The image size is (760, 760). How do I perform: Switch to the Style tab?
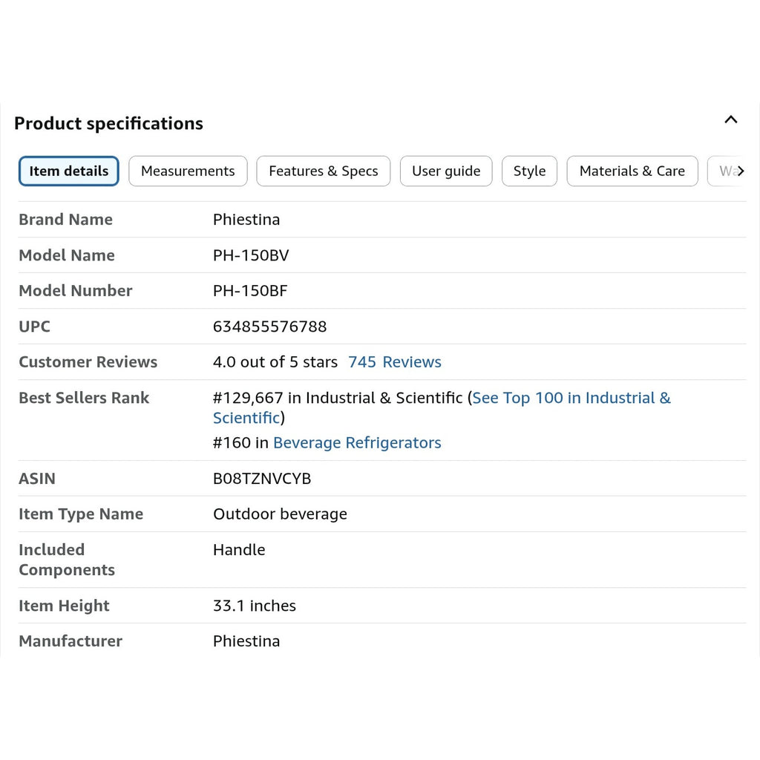click(x=529, y=171)
